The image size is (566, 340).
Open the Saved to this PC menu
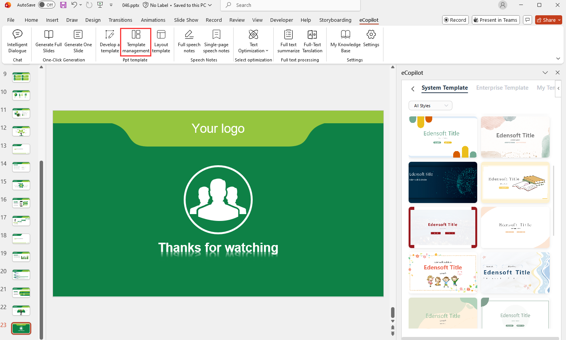point(189,5)
